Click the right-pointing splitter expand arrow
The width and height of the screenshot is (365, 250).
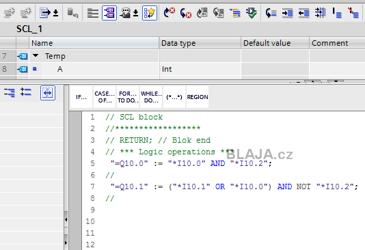(x=66, y=242)
